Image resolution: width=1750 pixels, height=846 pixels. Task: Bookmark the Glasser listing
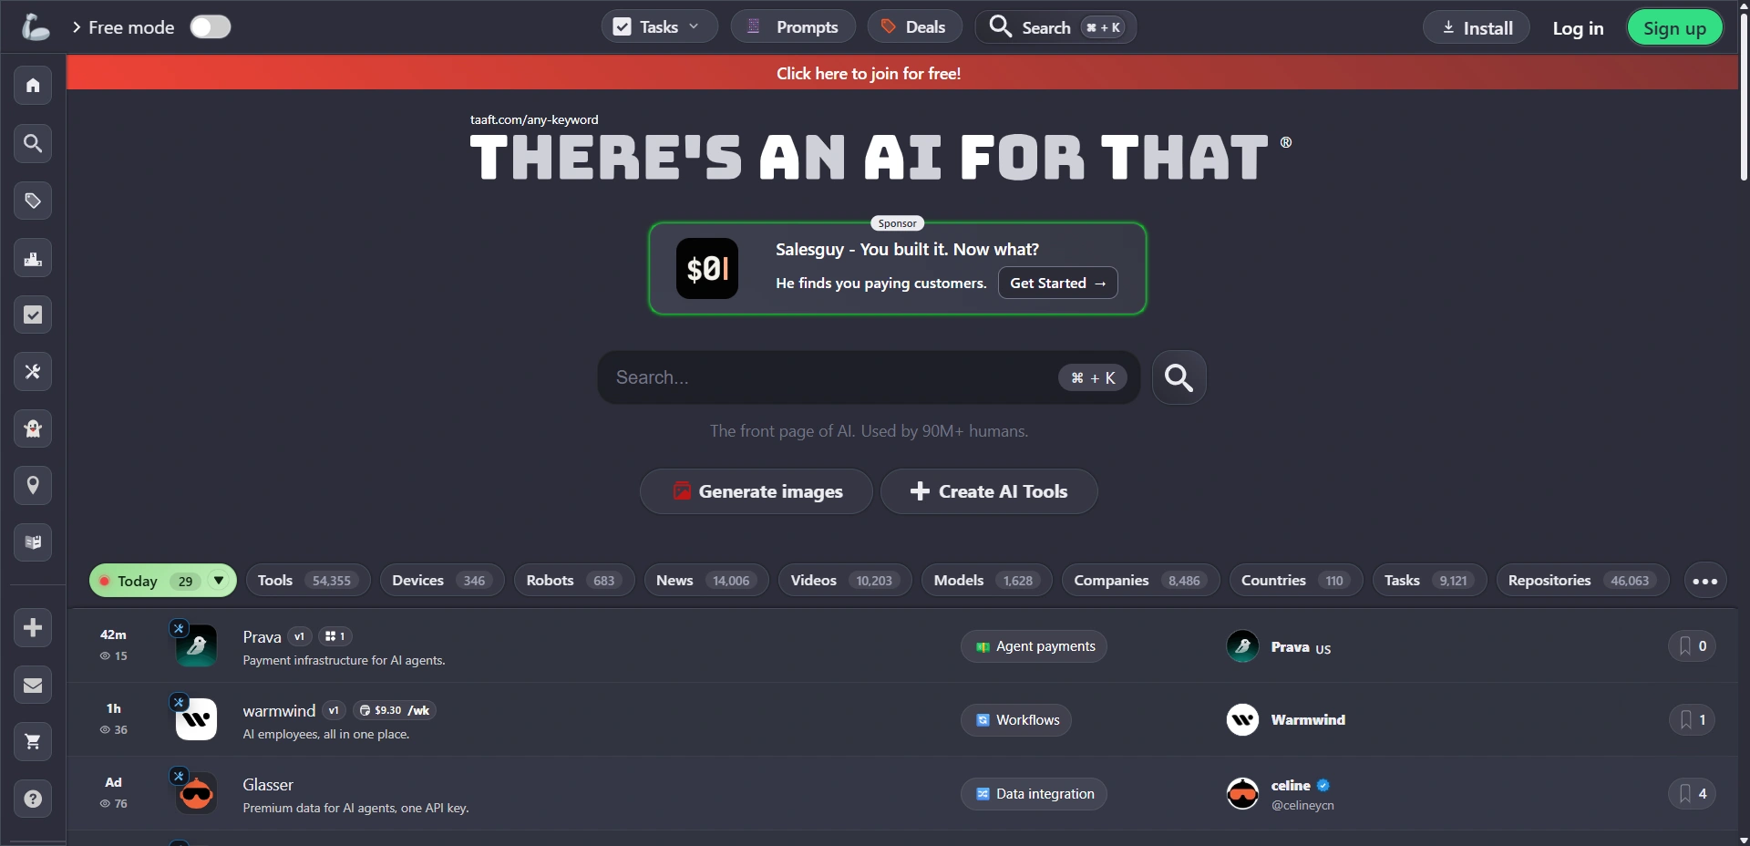coord(1692,793)
